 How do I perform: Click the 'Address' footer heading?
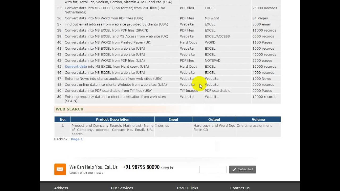61,188
